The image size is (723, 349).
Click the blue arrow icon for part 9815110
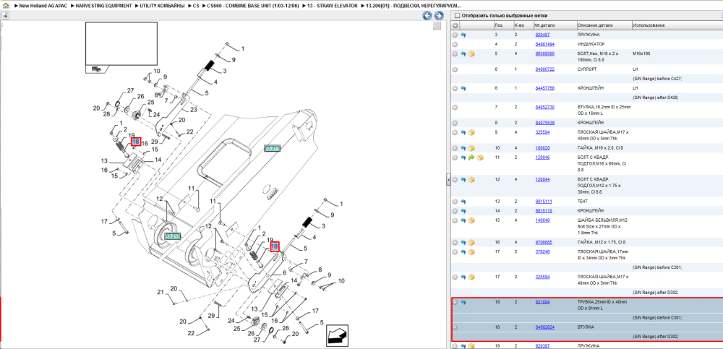pyautogui.click(x=463, y=211)
